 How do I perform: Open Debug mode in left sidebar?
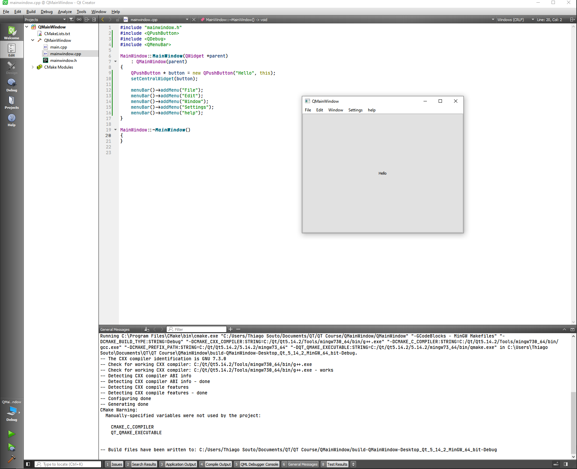tap(12, 85)
